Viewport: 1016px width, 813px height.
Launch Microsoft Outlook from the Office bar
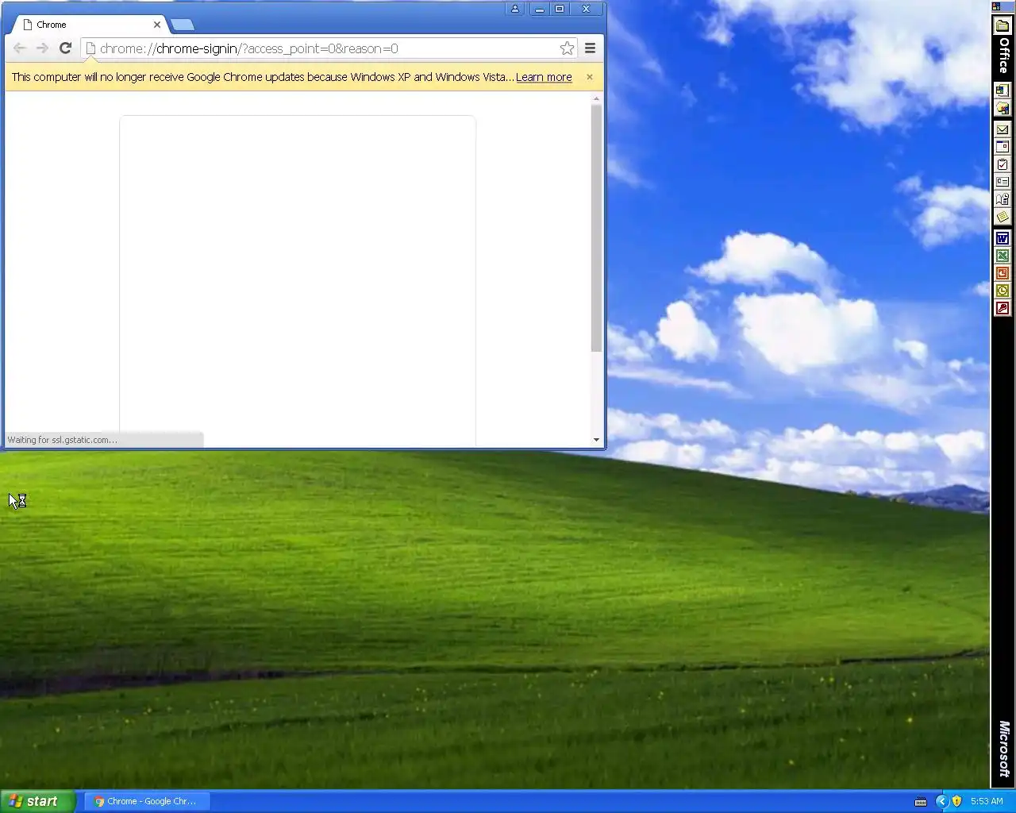(x=1003, y=291)
